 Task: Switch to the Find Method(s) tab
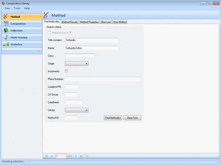pos(52,22)
